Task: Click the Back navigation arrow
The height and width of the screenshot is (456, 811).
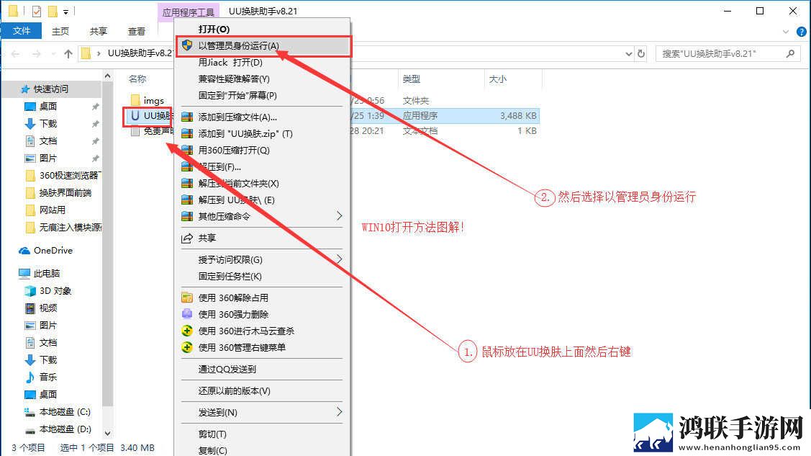Action: click(16, 53)
